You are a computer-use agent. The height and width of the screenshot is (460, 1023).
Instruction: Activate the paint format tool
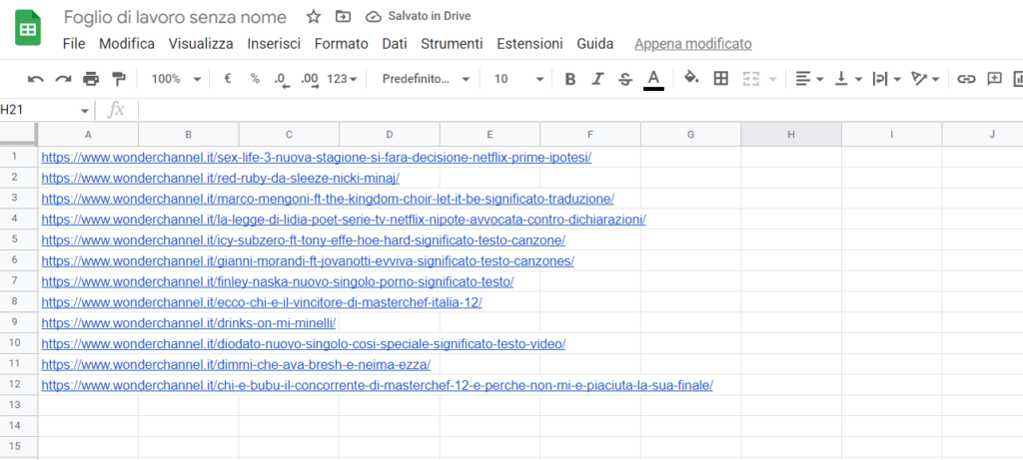pyautogui.click(x=118, y=79)
